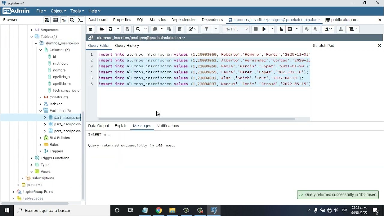Expand the Indexes node
384x216 pixels.
tap(40, 104)
